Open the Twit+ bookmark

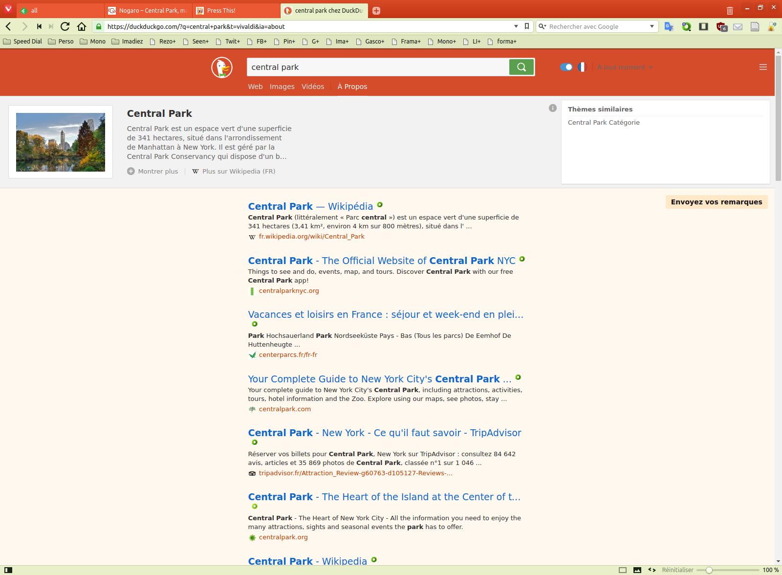tap(228, 42)
